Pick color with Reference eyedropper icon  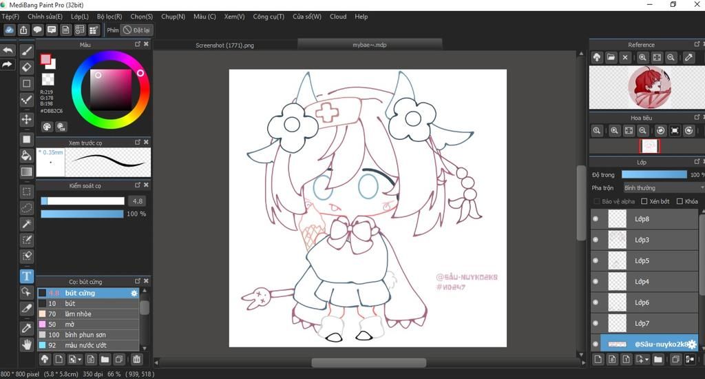coord(688,57)
